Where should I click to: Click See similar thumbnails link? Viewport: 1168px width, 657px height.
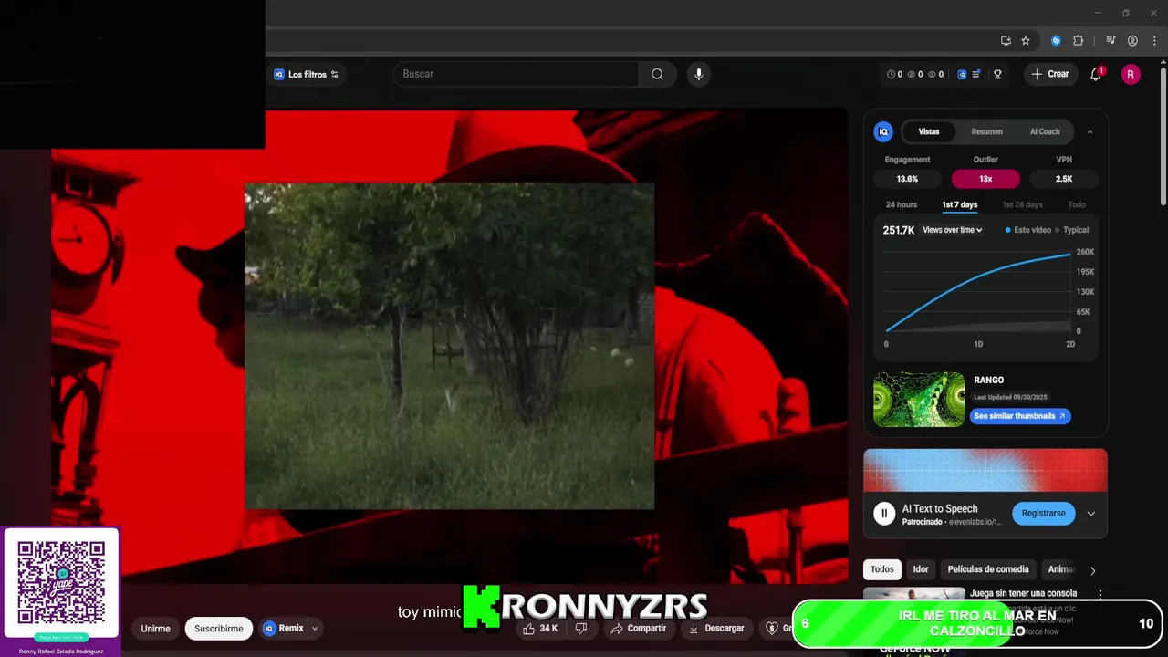coord(1019,416)
